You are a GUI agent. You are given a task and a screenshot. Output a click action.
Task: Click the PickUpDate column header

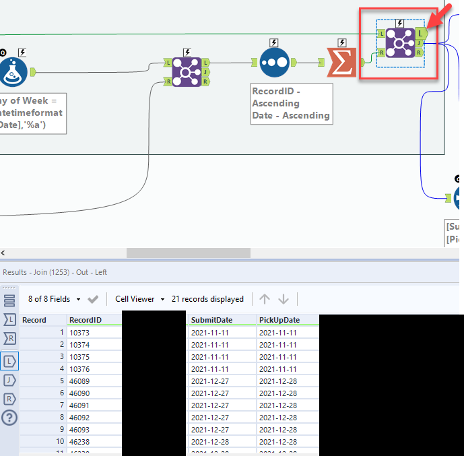[288, 320]
